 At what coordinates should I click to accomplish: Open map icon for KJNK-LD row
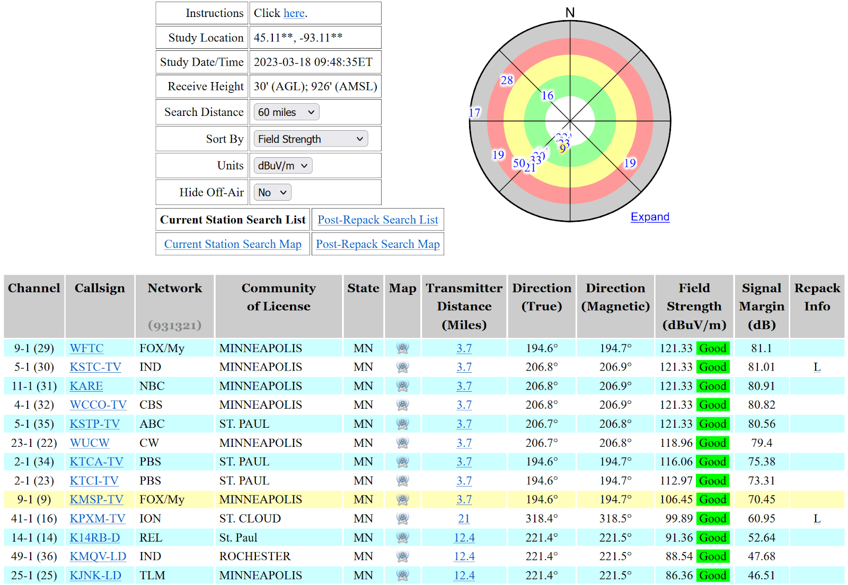pos(403,575)
